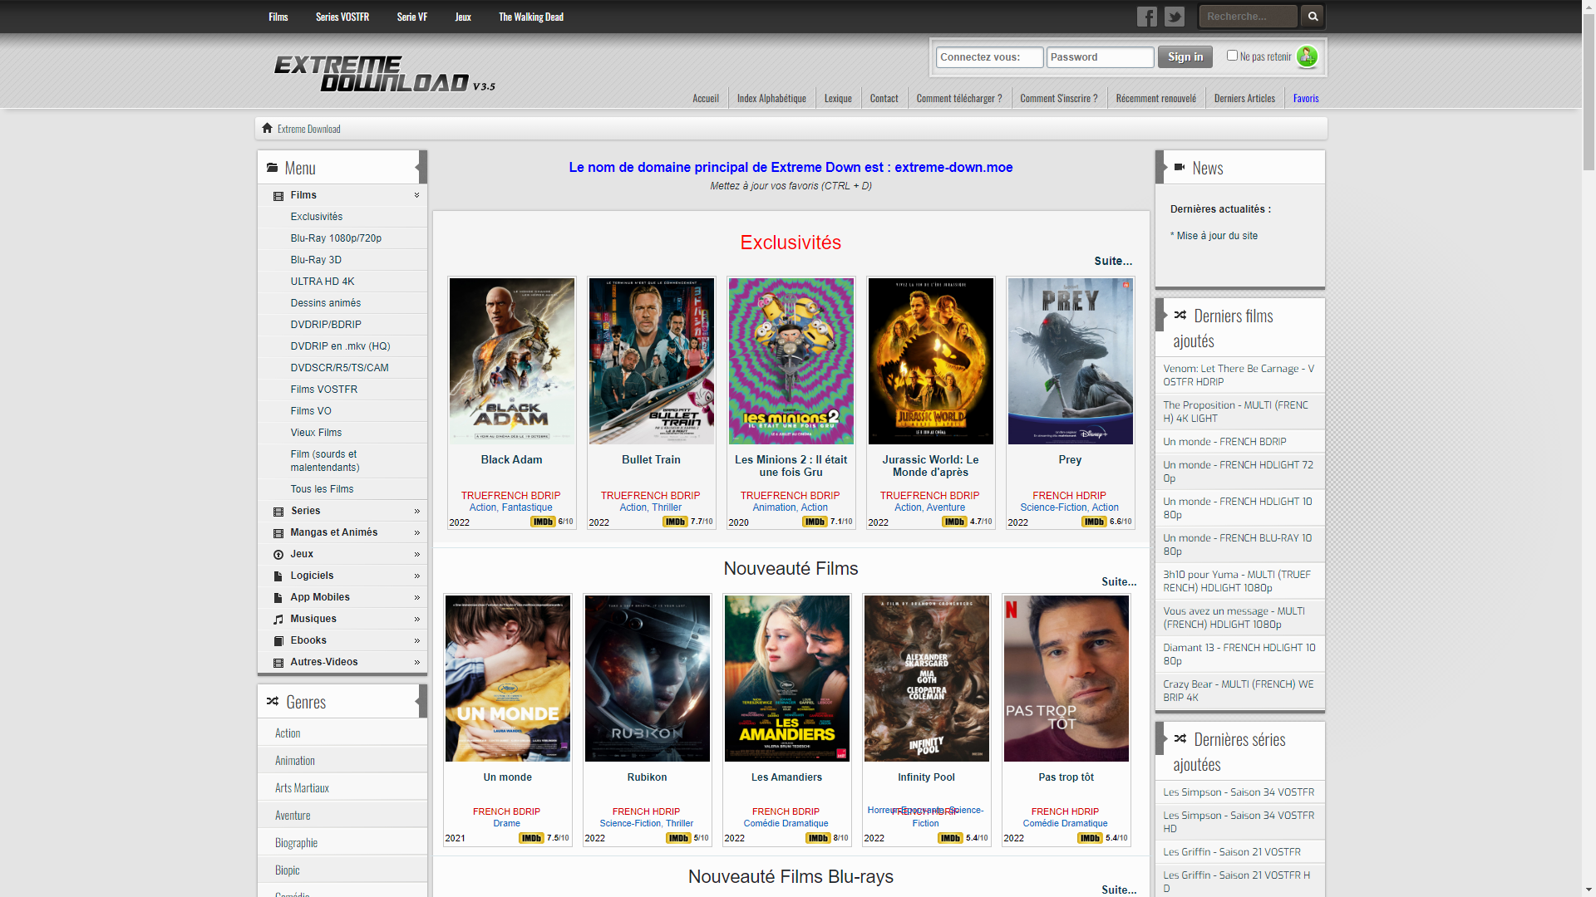Expand the Musiques menu arrow
This screenshot has width=1596, height=897.
[416, 620]
